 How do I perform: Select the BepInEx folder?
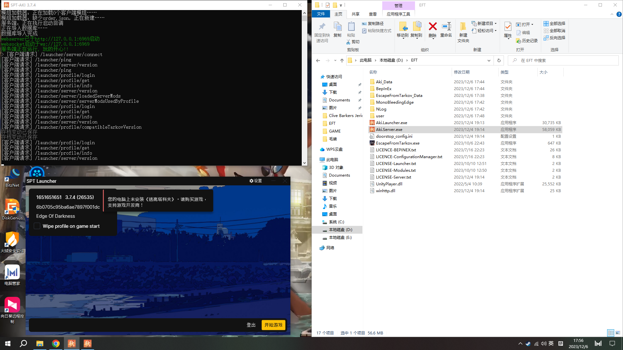point(465,88)
